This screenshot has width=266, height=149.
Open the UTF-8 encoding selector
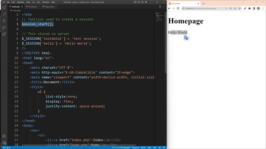click(x=143, y=147)
